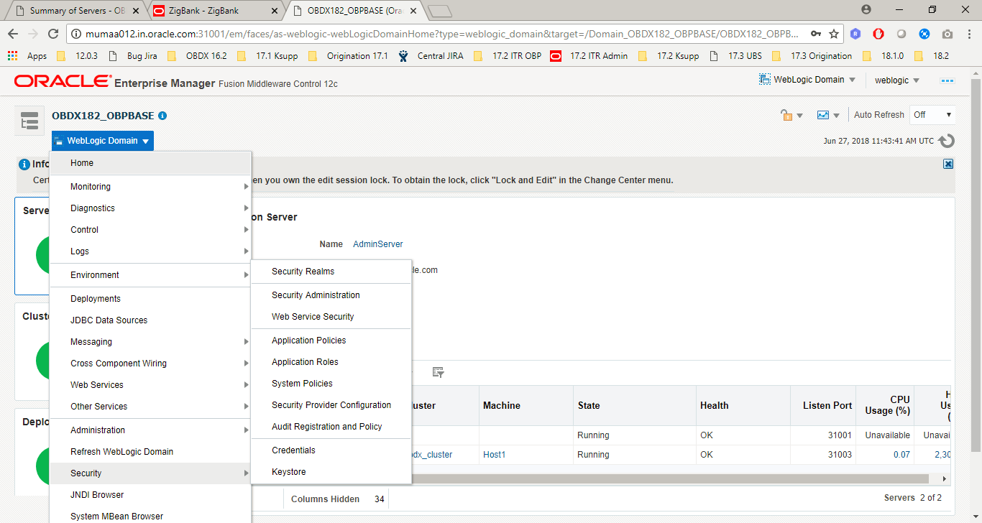982x523 pixels.
Task: Open the 17.2 ITR Admin bookmark
Action: click(x=589, y=56)
